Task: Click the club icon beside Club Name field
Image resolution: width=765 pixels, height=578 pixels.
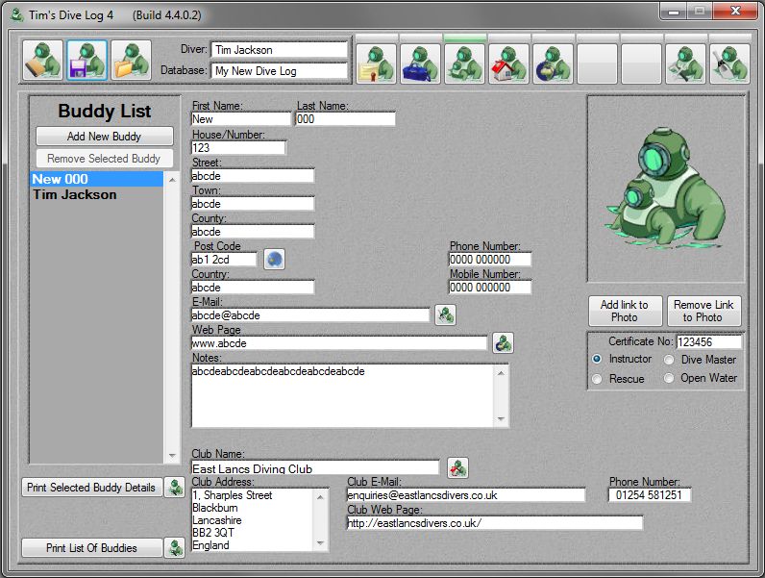Action: (x=458, y=467)
